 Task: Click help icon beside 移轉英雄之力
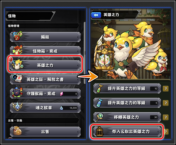click(x=165, y=117)
